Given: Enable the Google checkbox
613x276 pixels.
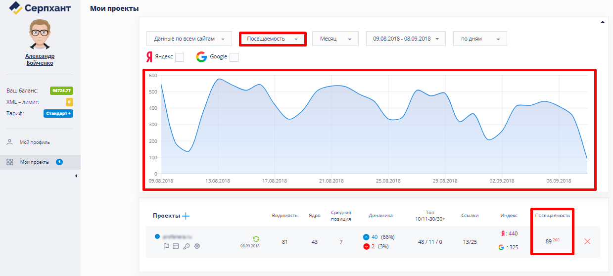Looking at the screenshot, I should pyautogui.click(x=234, y=57).
